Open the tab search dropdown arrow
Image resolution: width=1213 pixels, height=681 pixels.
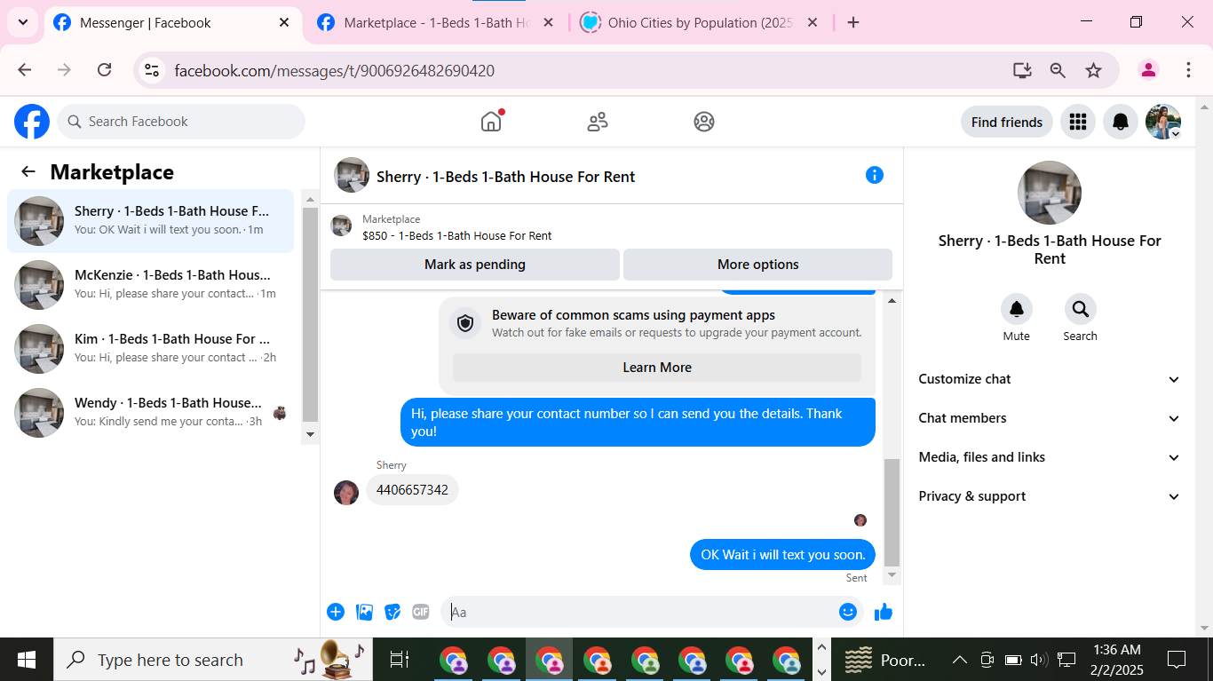pyautogui.click(x=23, y=22)
